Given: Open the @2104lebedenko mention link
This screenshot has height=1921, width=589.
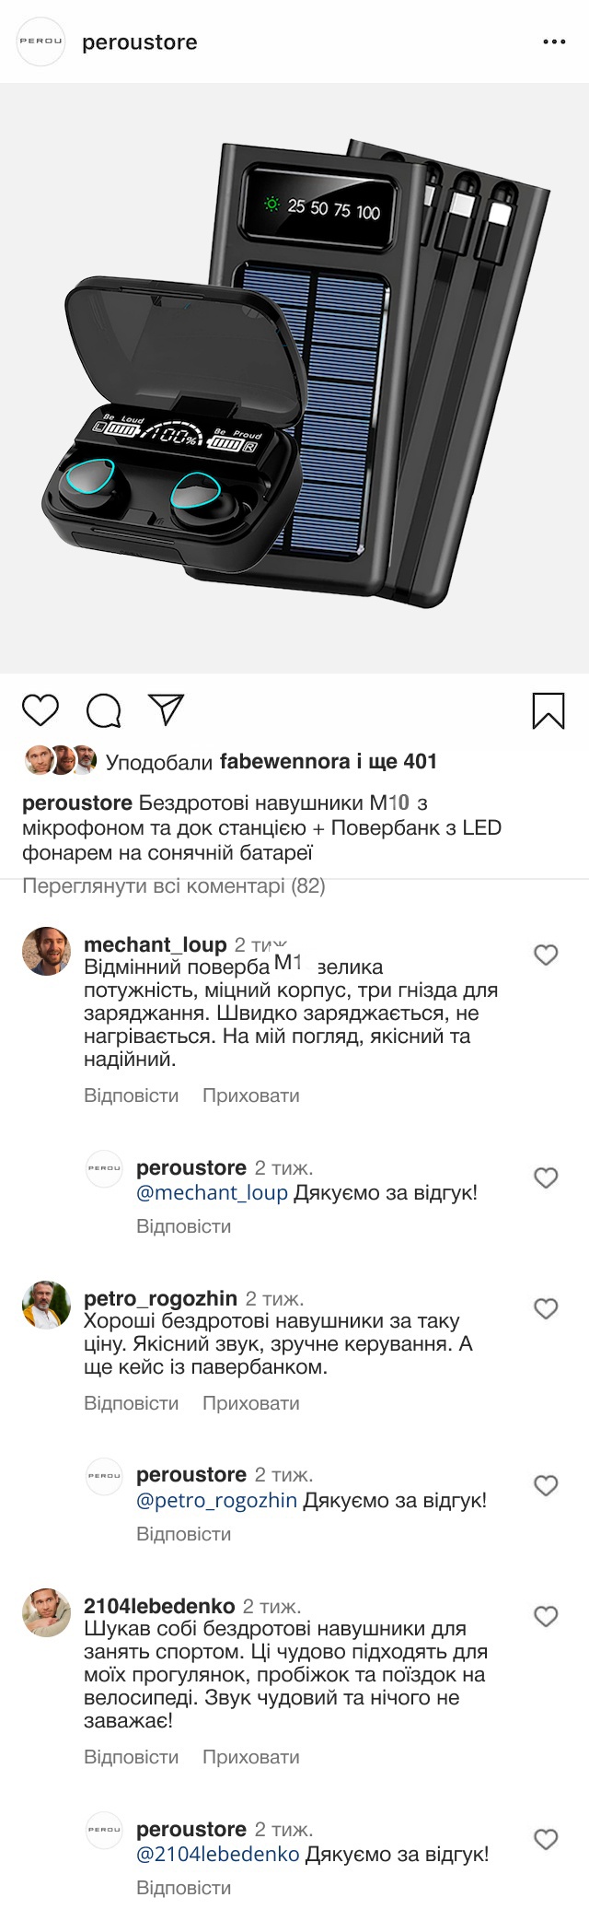Looking at the screenshot, I should coord(217,1854).
